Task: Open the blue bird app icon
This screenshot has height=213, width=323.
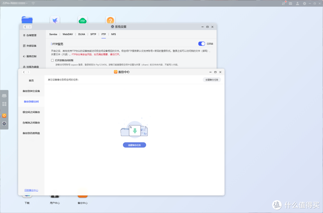Action: [55, 20]
